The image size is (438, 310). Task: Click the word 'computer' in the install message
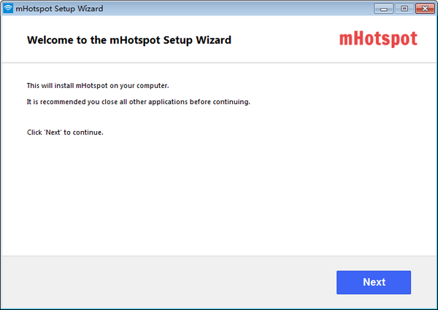151,86
